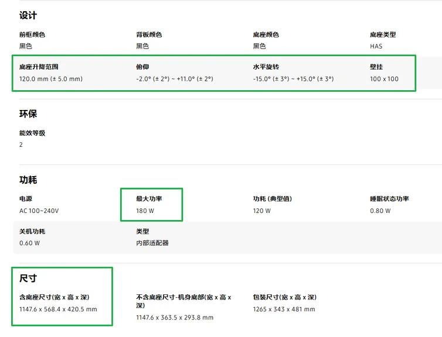Select energy efficiency value 2
Image resolution: width=442 pixels, height=337 pixels.
[21, 145]
